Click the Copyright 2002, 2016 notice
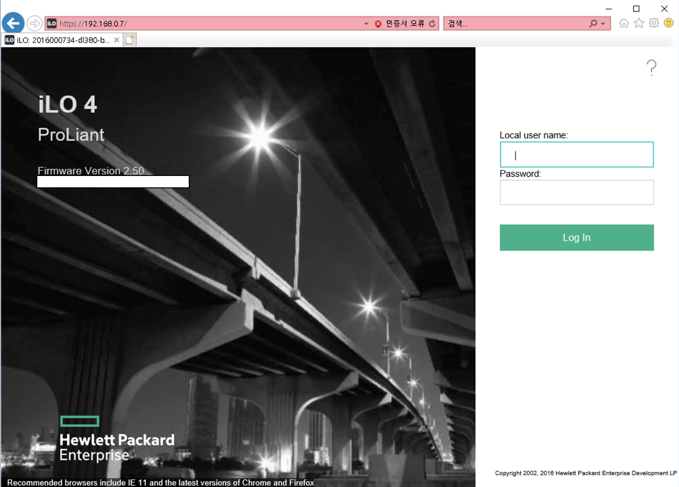 [x=586, y=473]
